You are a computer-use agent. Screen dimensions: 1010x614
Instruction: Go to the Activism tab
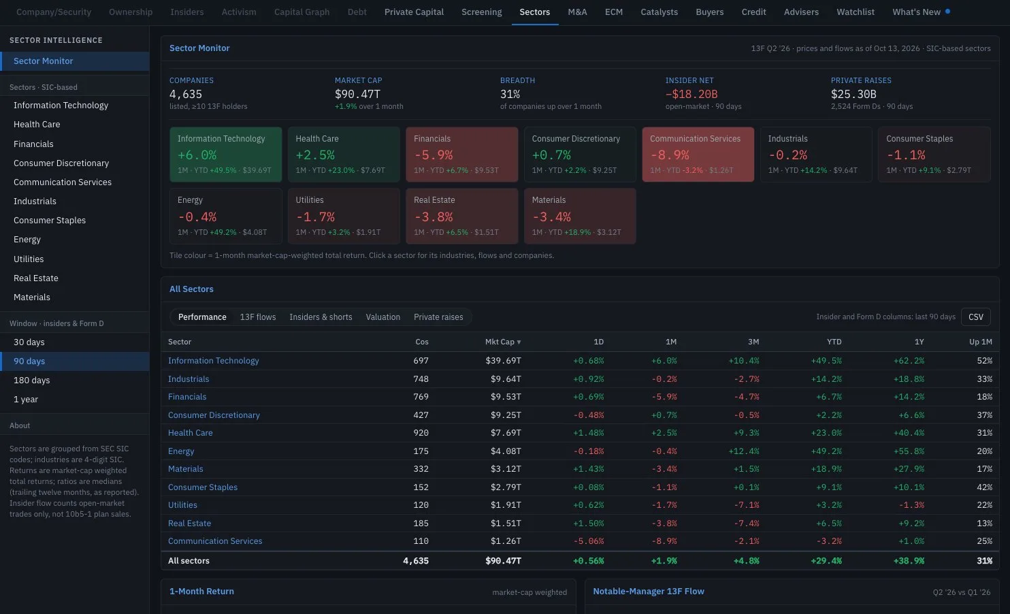[x=239, y=12]
